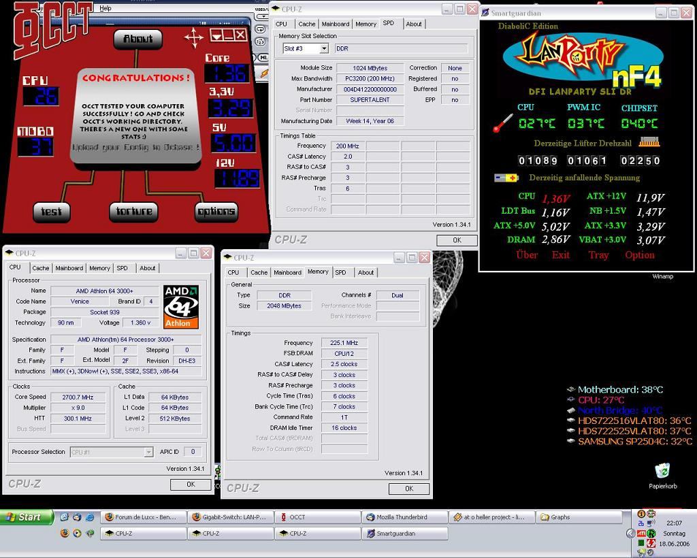Open the Windows Start button
This screenshot has height=558, width=697.
point(27,517)
